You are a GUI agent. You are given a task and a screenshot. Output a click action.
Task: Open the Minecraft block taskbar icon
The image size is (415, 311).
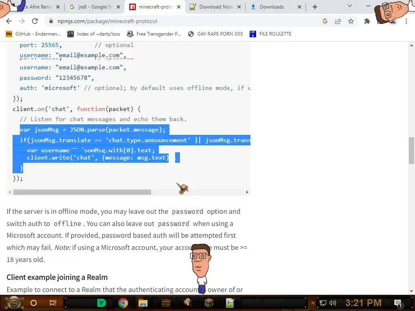point(209,303)
